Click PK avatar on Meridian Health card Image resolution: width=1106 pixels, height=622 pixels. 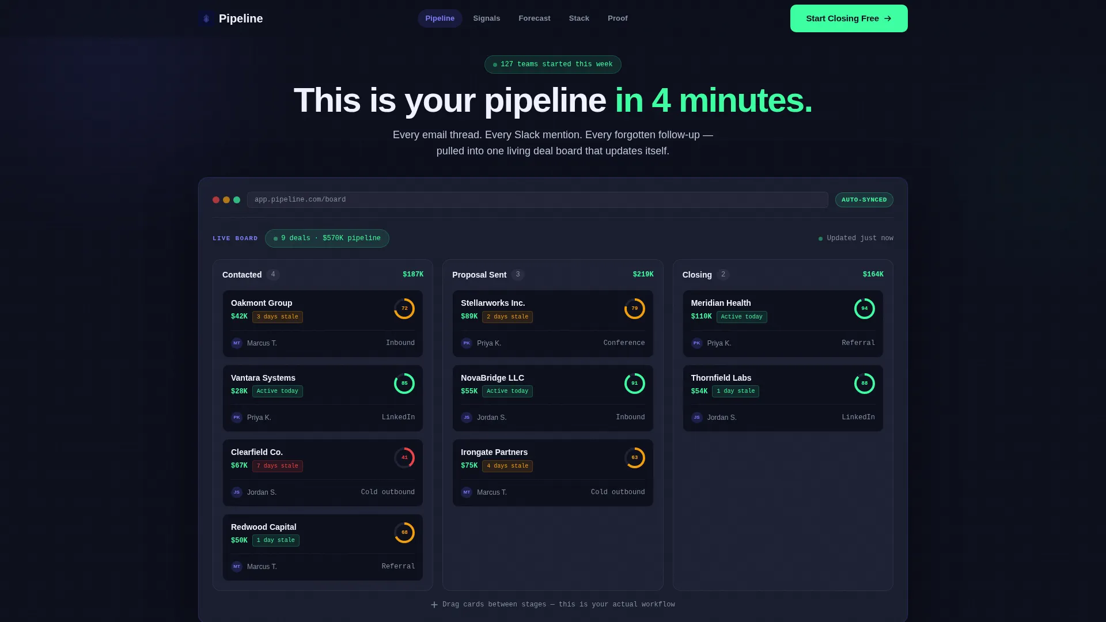click(x=697, y=343)
